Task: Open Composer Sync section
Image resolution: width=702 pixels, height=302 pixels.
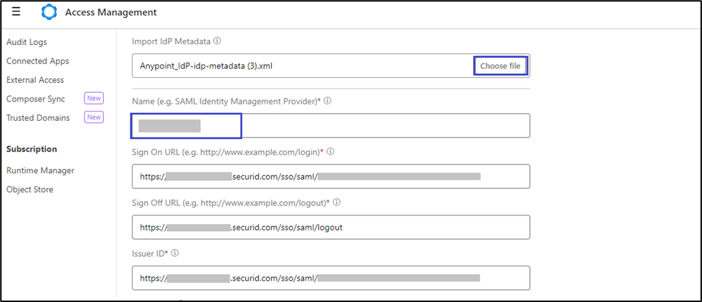Action: 36,99
